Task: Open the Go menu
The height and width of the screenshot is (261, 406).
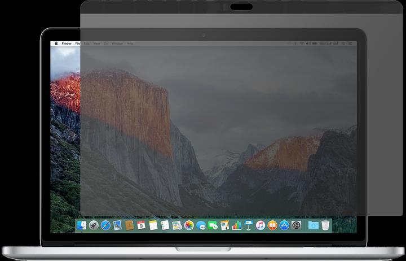Action: tap(105, 43)
